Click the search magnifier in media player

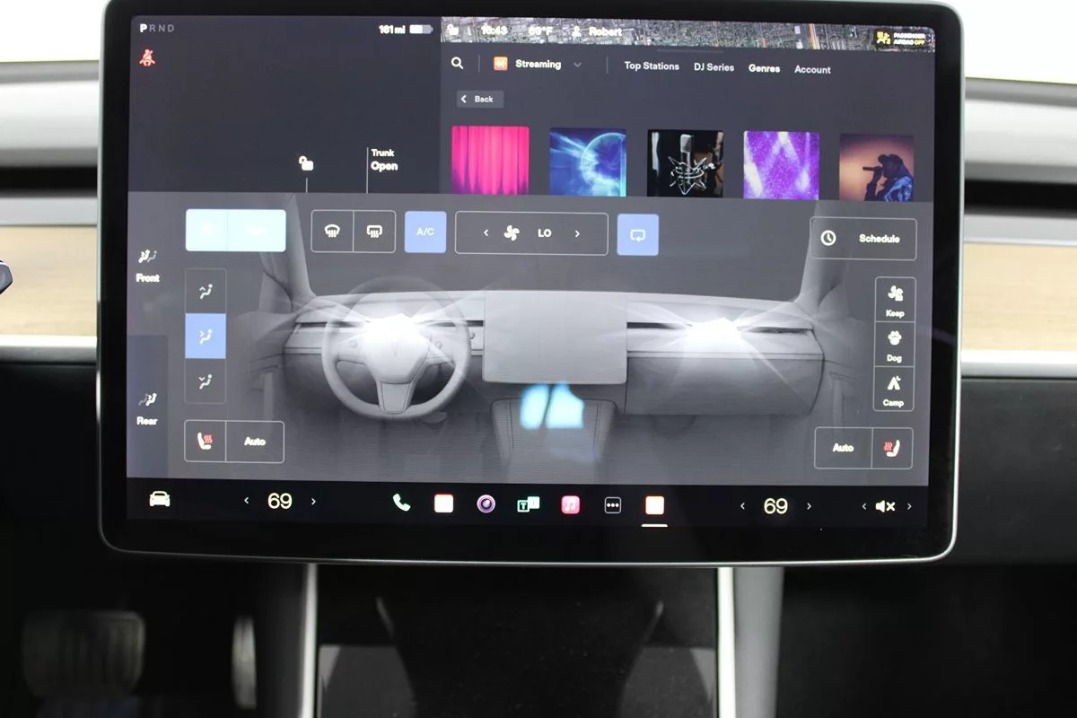[458, 64]
